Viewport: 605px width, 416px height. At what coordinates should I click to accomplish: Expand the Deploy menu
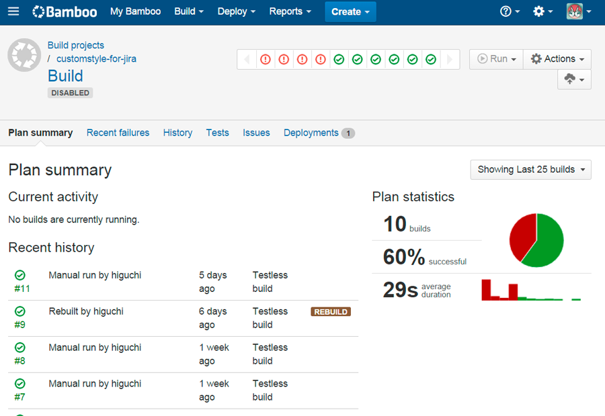tap(237, 11)
